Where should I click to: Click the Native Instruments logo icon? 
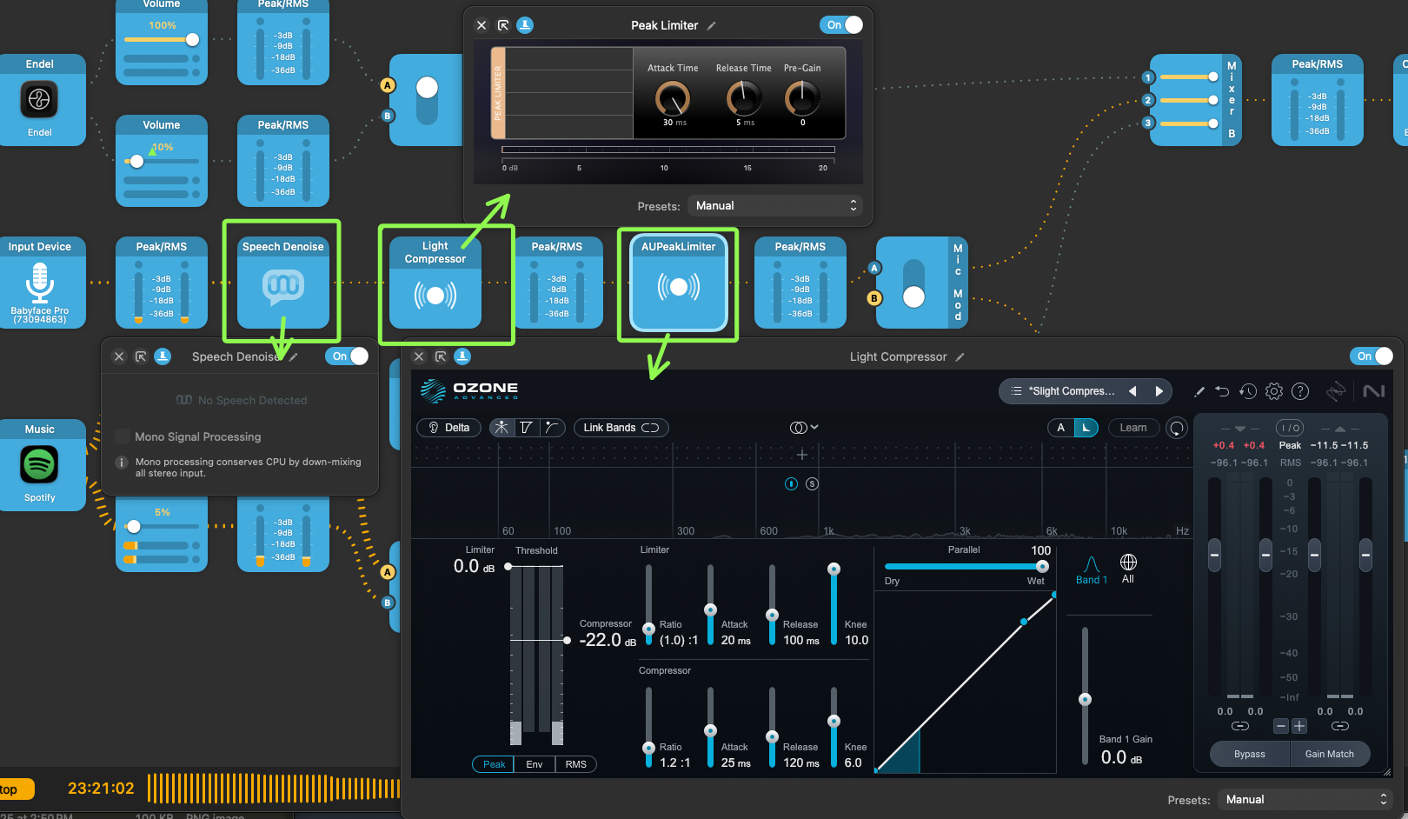coord(1374,391)
